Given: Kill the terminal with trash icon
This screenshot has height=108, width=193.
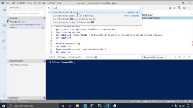Looking at the screenshot, I should coord(179,57).
